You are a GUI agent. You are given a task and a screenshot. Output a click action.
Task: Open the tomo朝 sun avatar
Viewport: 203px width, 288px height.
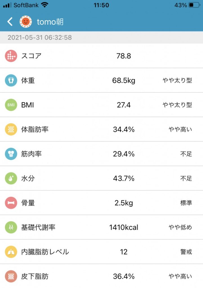(26, 22)
